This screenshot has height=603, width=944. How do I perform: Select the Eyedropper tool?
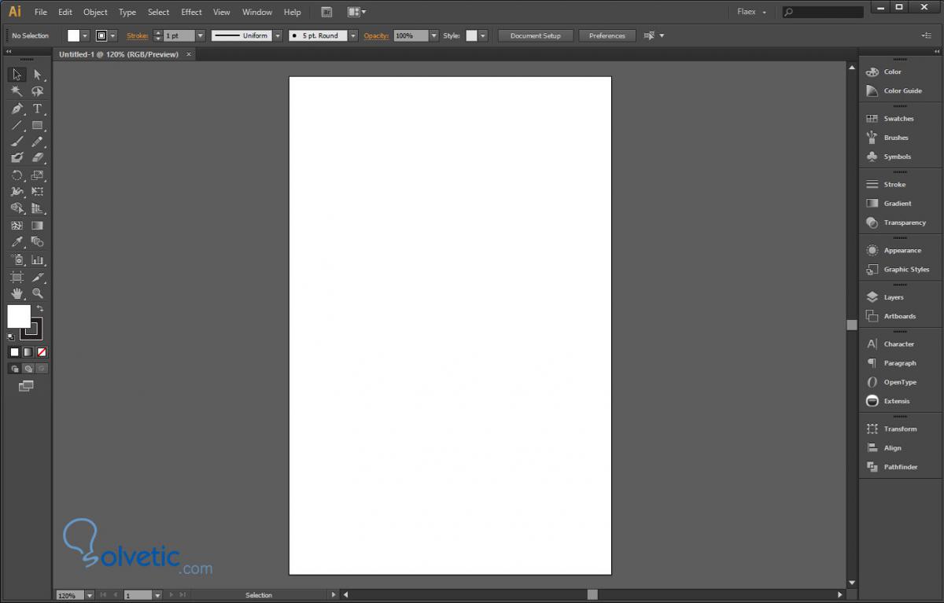click(x=17, y=242)
